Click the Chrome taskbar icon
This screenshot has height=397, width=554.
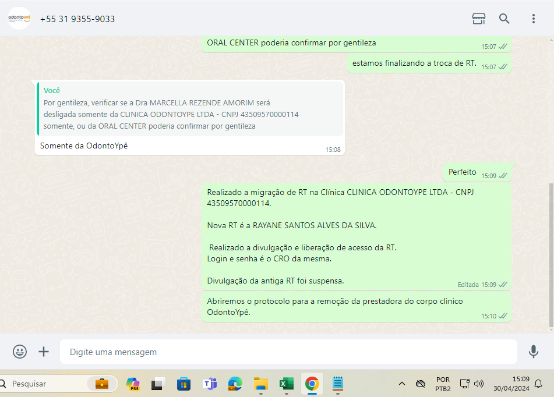tap(312, 384)
